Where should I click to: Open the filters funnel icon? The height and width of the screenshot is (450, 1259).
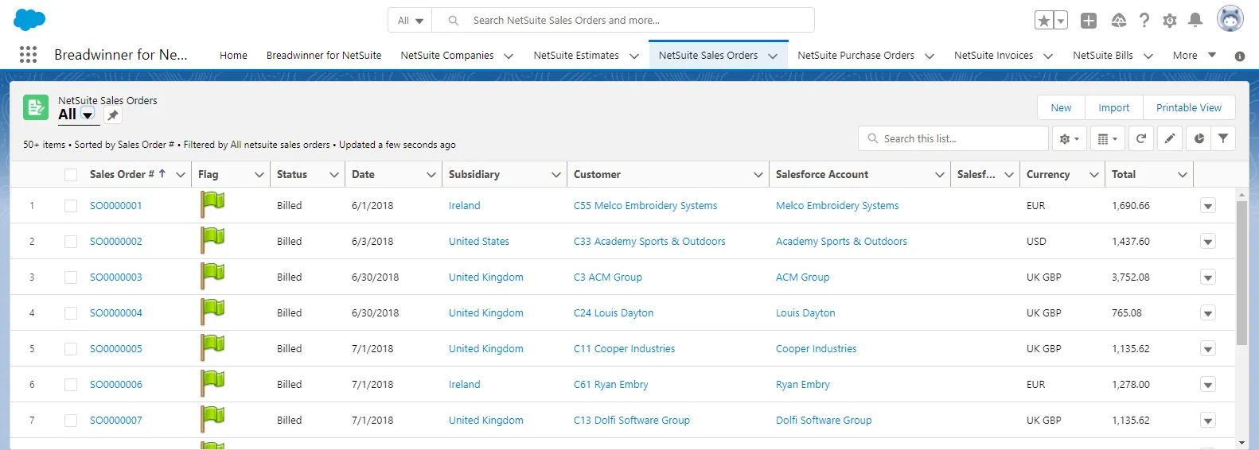coord(1223,138)
